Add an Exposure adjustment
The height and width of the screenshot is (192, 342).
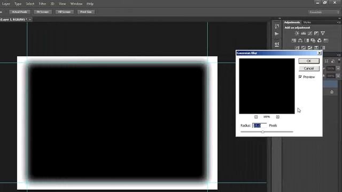click(316, 33)
